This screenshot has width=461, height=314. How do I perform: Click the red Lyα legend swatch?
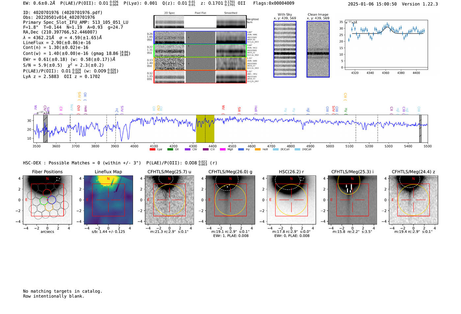152,149
